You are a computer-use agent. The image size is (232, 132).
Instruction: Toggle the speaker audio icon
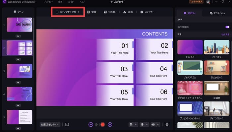tap(153, 125)
